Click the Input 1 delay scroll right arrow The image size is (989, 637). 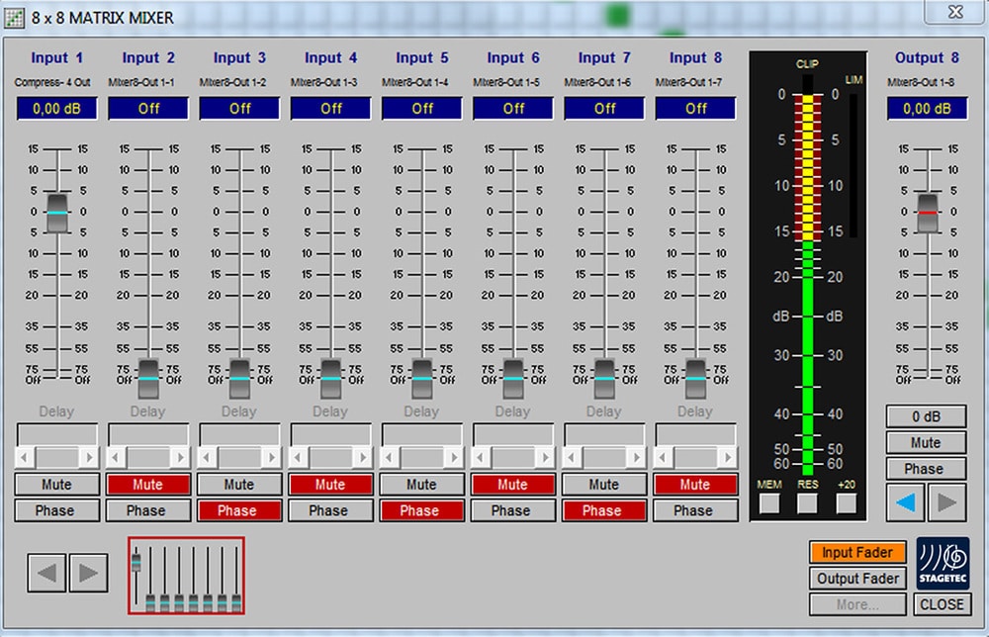click(88, 457)
